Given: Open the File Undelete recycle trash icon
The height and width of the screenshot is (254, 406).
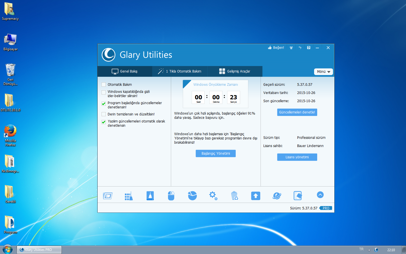Looking at the screenshot, I should click(234, 196).
